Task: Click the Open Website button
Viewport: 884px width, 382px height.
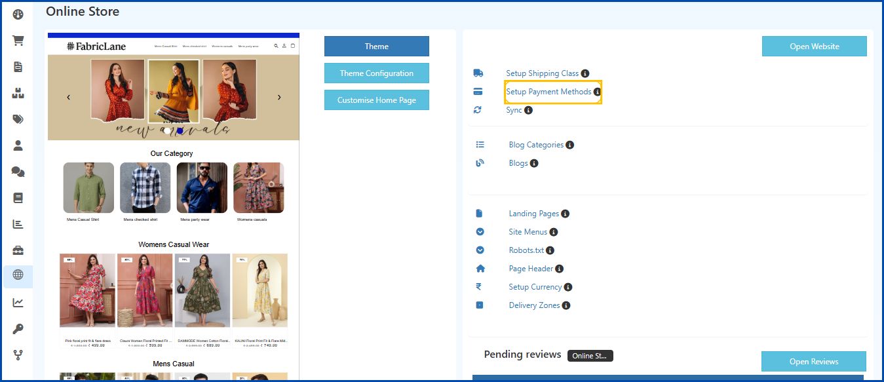Action: point(814,46)
